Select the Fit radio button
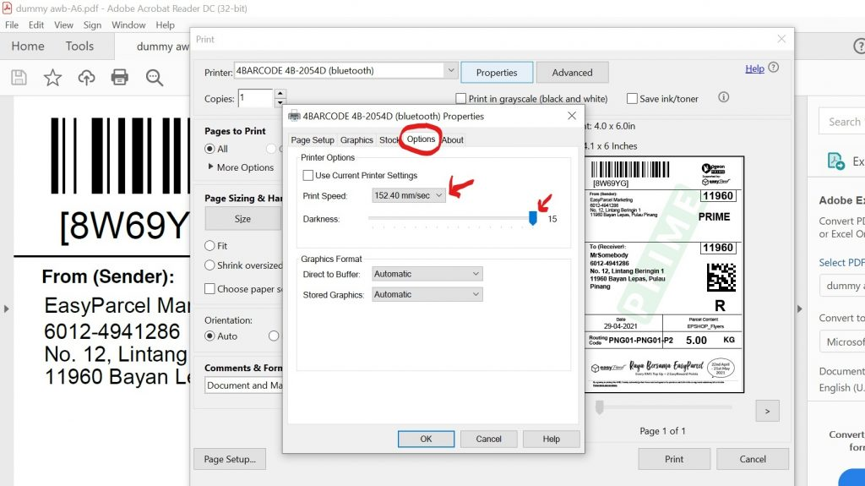 209,246
